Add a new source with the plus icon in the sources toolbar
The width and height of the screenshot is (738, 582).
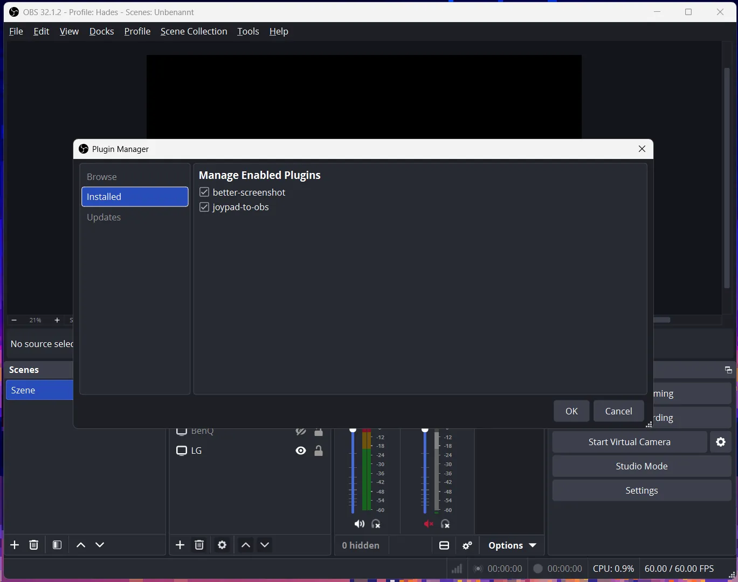180,545
